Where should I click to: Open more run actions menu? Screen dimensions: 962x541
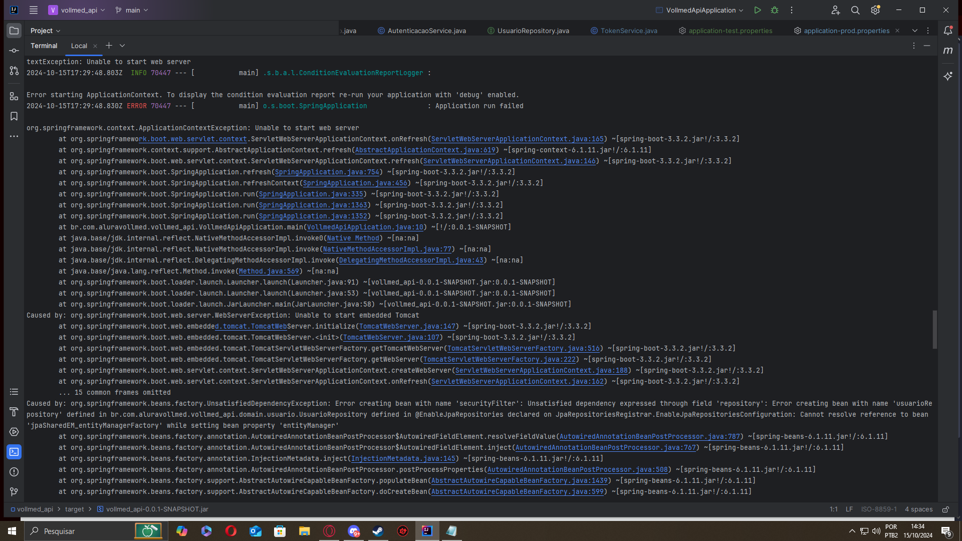[x=792, y=10]
